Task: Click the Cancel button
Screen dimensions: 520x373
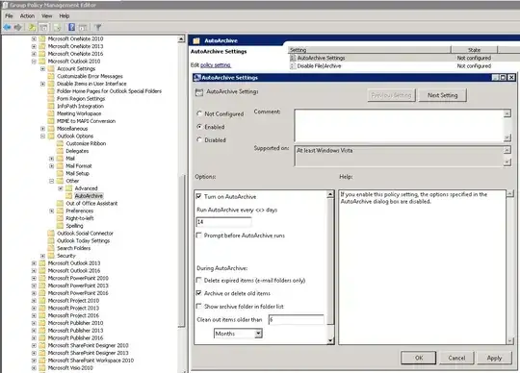Action: (456, 358)
